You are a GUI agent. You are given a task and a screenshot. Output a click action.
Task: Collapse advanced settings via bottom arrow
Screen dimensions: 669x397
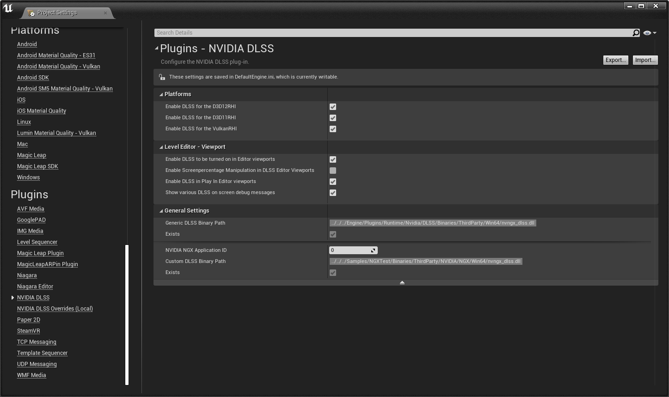[402, 282]
